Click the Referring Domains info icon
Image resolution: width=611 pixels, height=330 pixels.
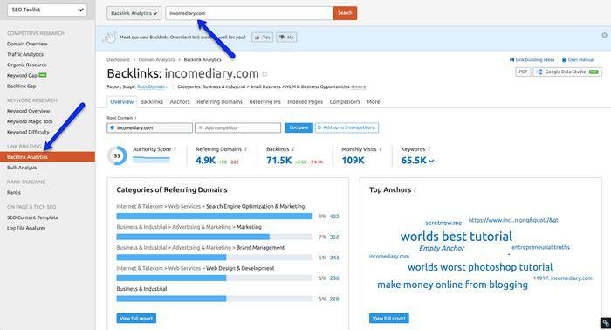pyautogui.click(x=246, y=149)
